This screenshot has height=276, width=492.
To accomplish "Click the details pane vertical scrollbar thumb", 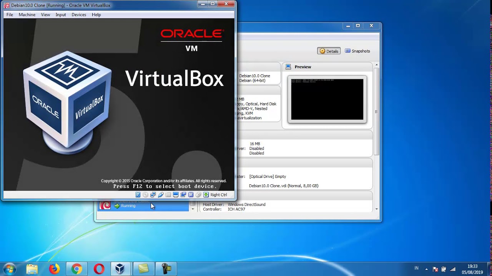I will pyautogui.click(x=376, y=112).
